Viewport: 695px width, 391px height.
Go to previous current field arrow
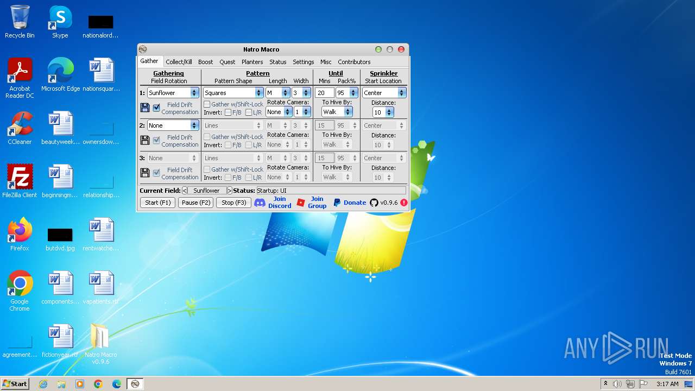185,191
